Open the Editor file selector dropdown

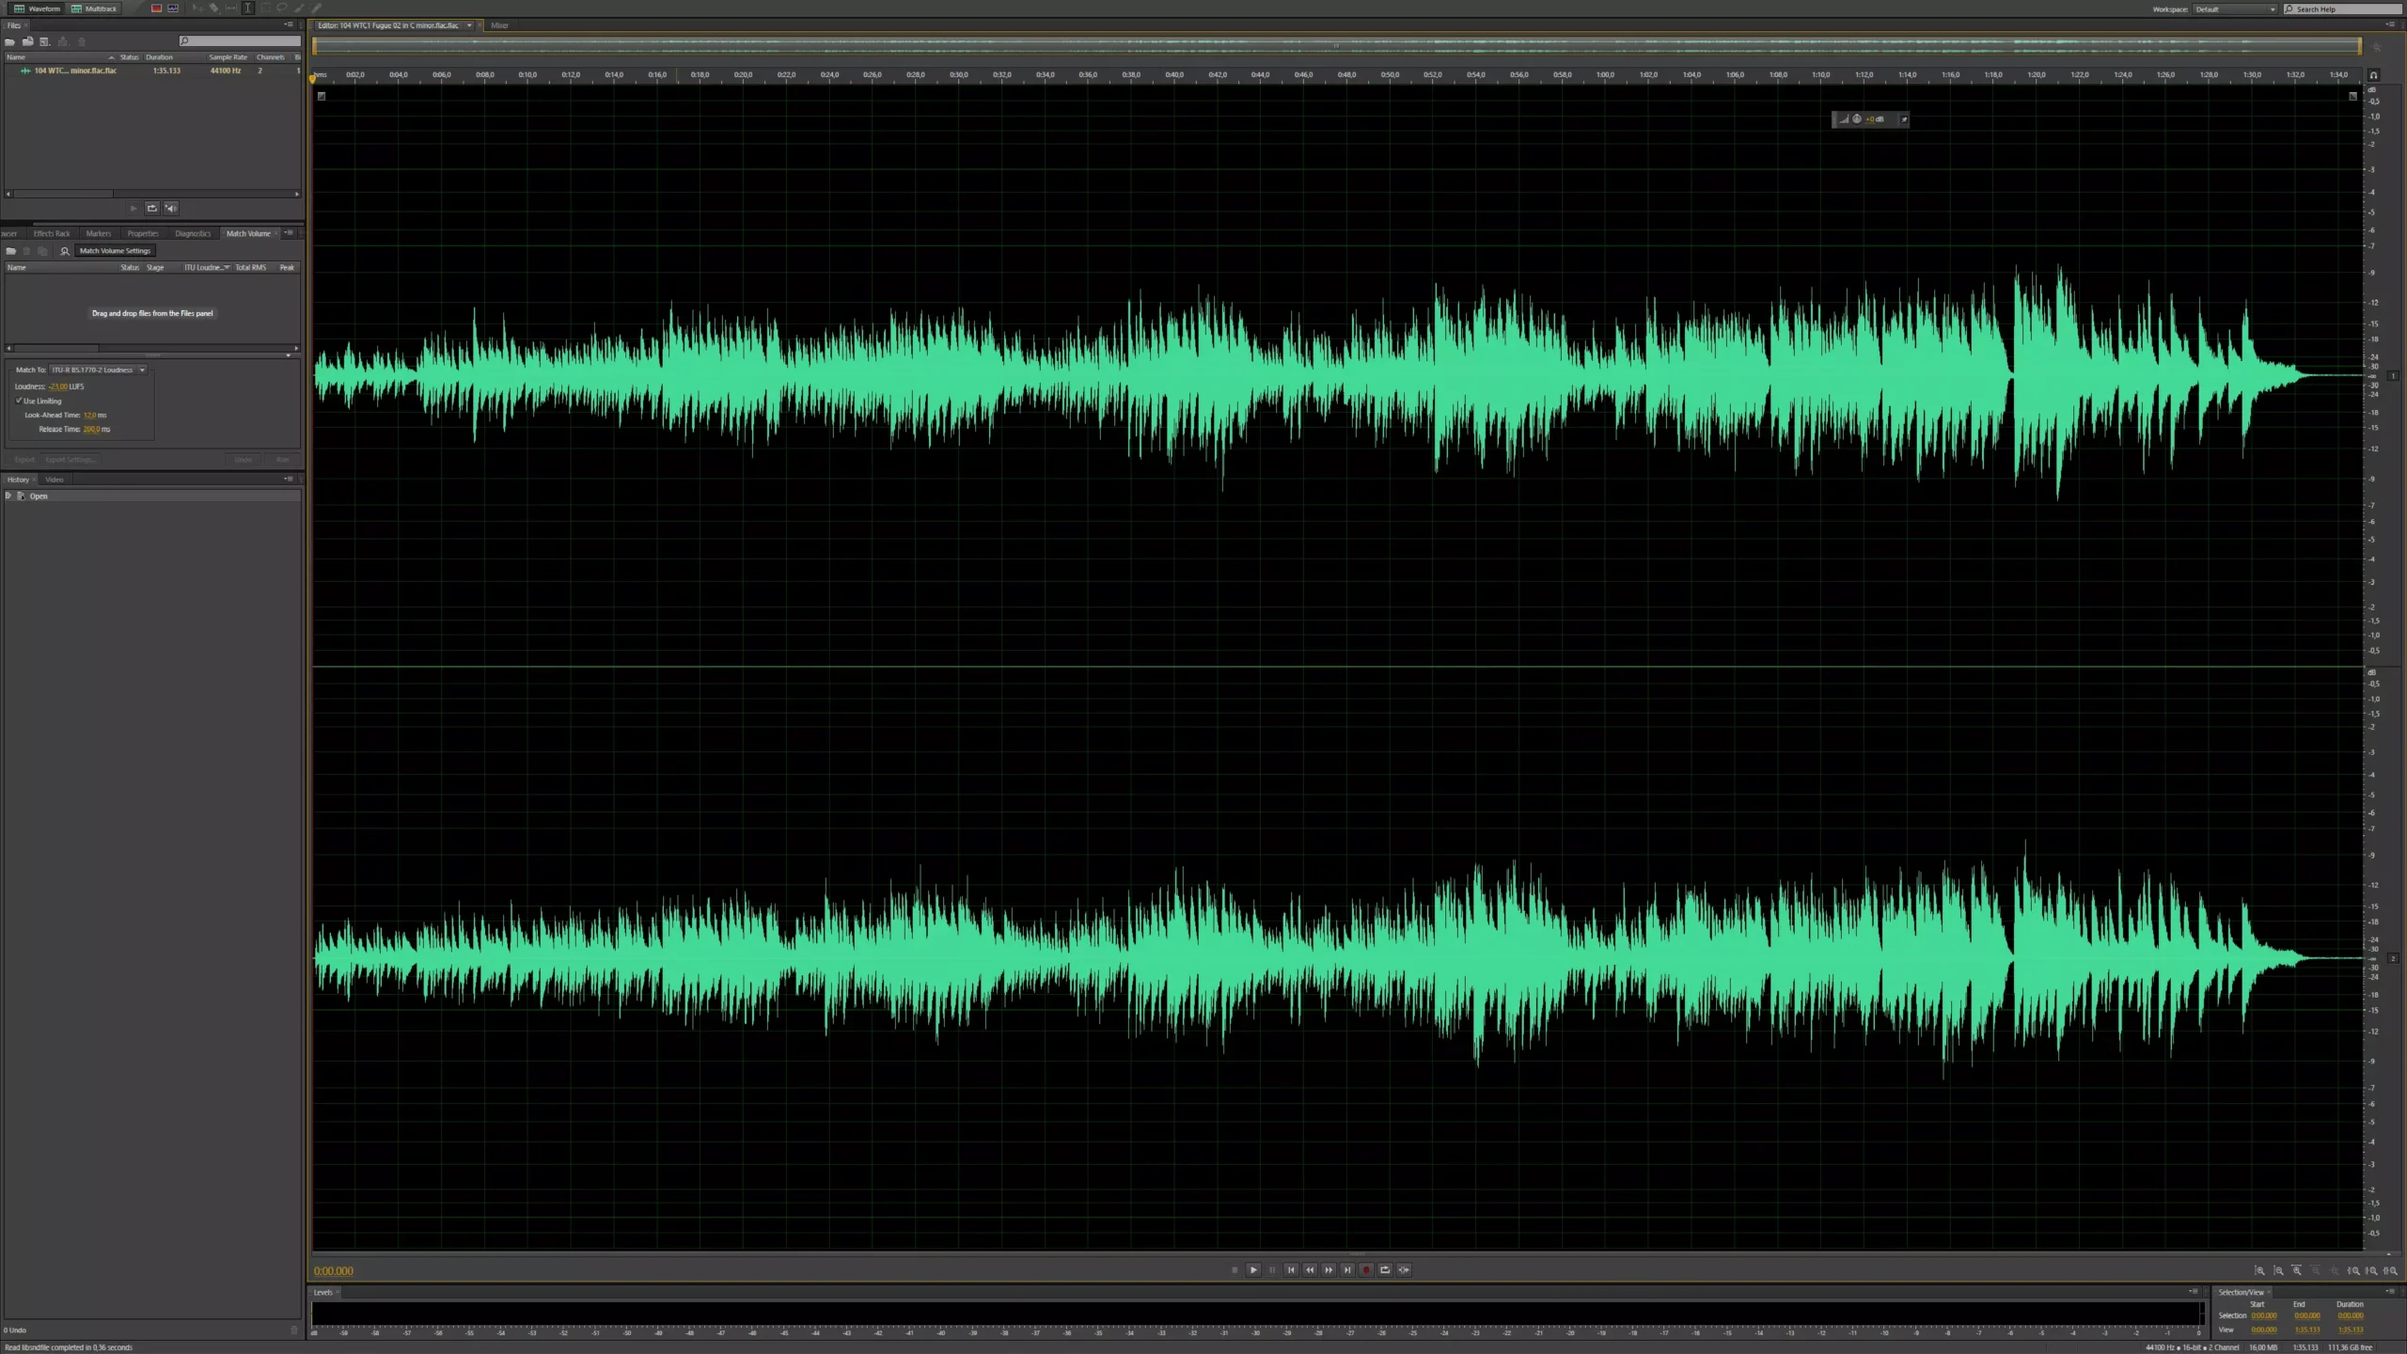click(470, 25)
